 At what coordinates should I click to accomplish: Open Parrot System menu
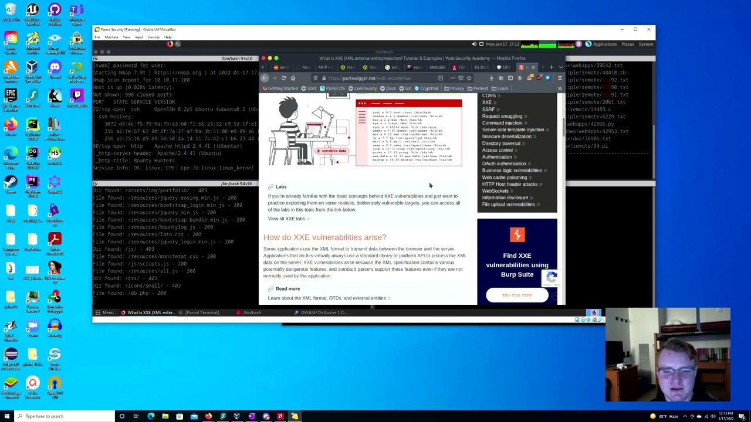[x=646, y=44]
